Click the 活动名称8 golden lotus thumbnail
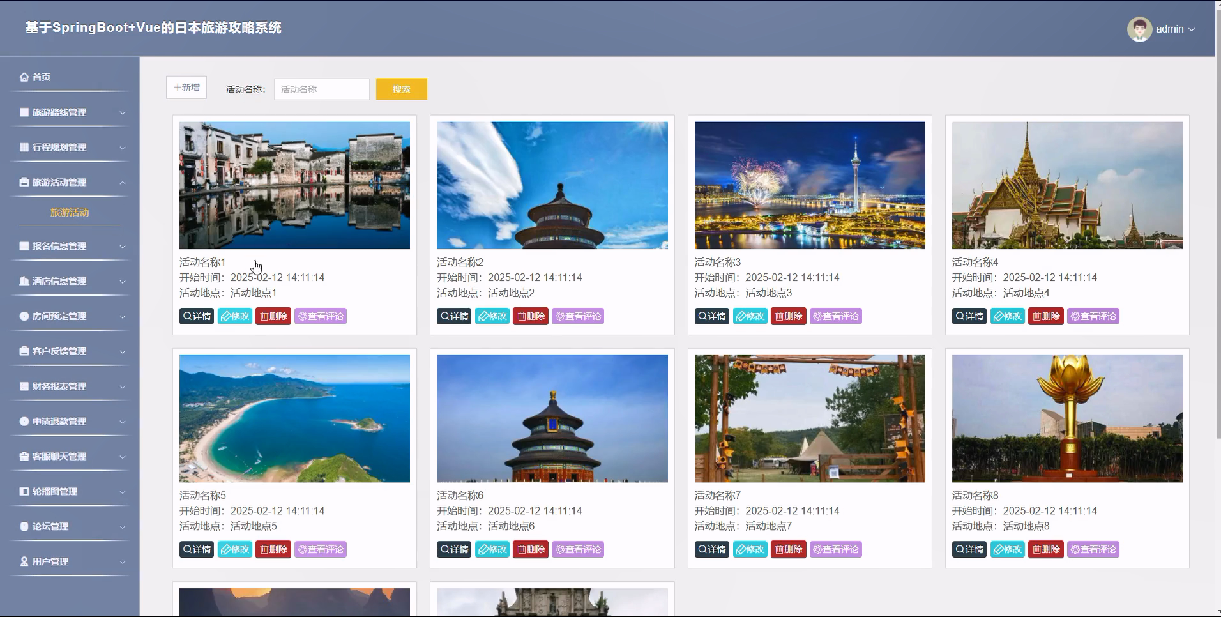This screenshot has width=1221, height=617. [1067, 418]
